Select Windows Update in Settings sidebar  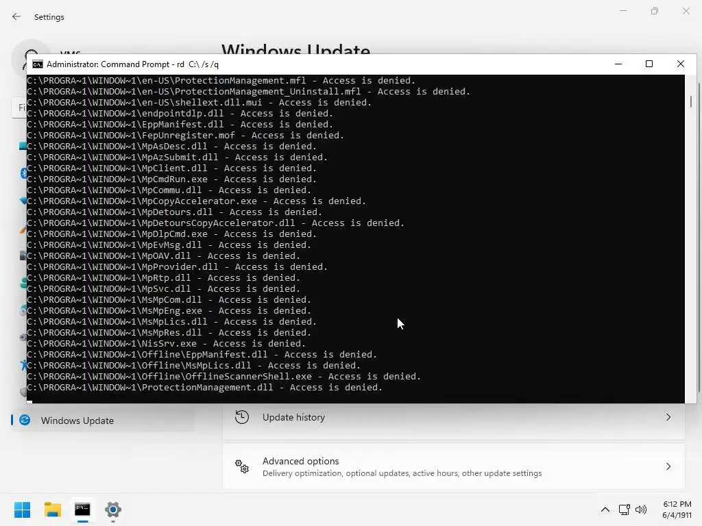(x=103, y=421)
